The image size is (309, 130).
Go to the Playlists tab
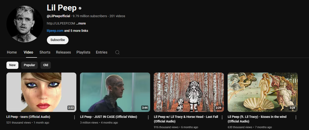tap(83, 52)
